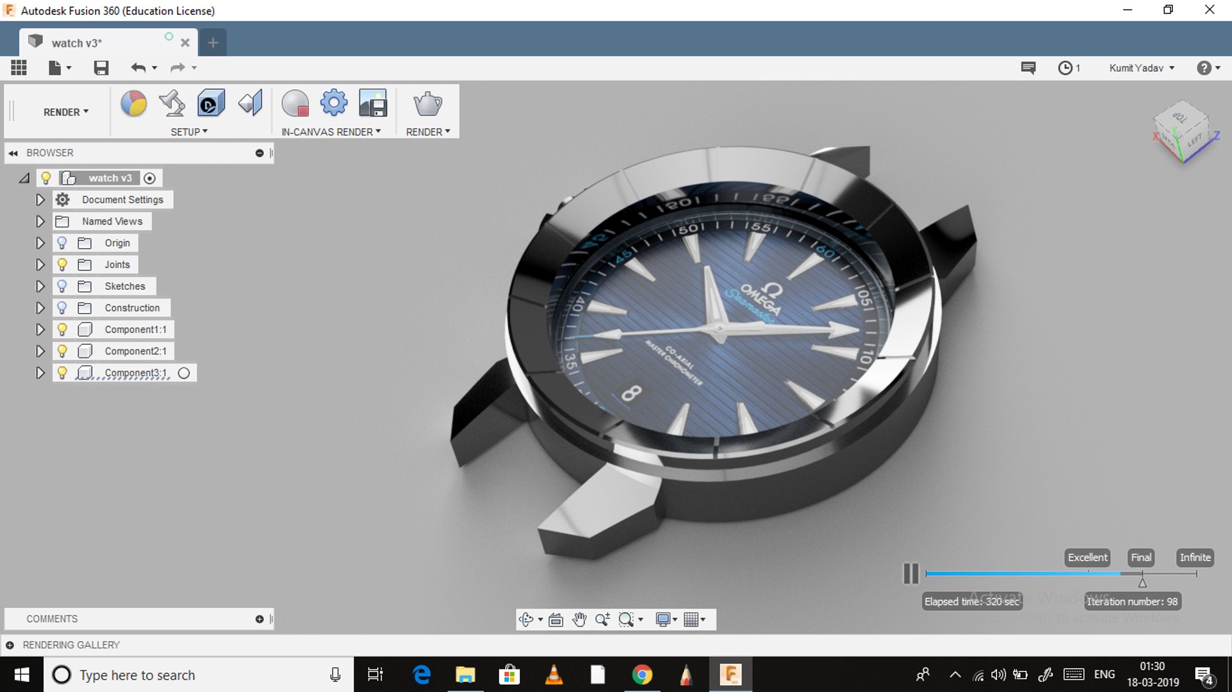Screen dimensions: 1232x692
Task: Capture Image from canvas icon
Action: [x=373, y=104]
